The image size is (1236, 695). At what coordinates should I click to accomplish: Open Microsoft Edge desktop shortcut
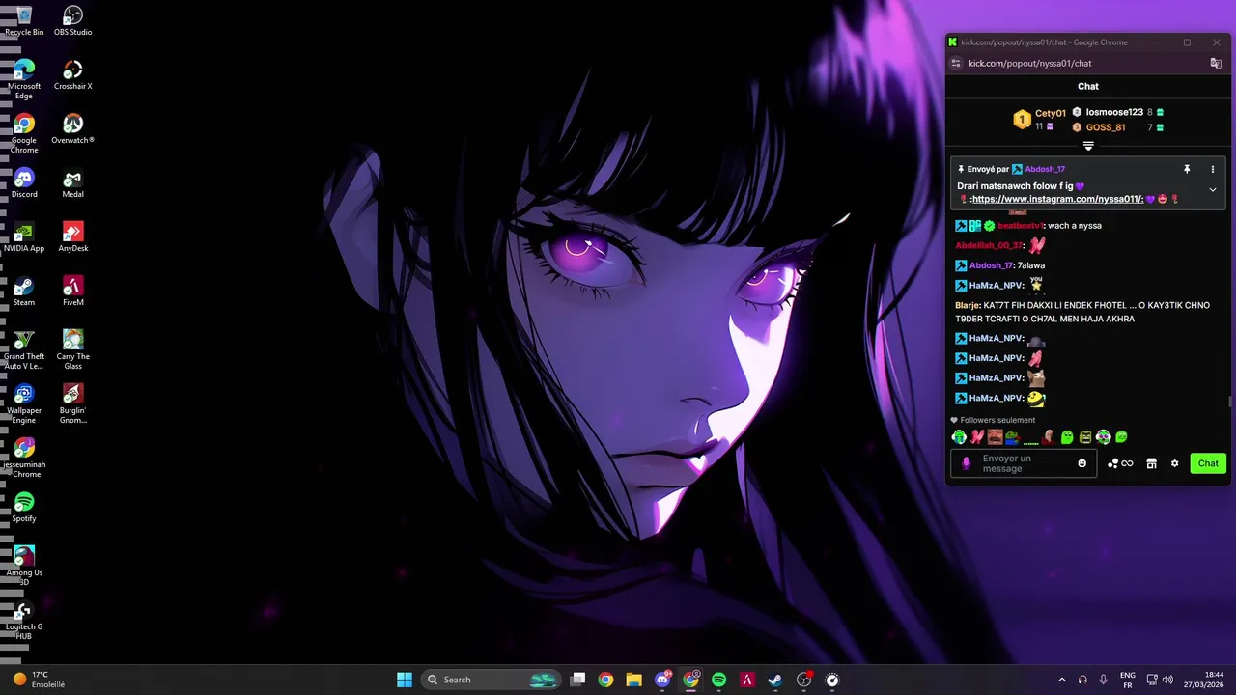pyautogui.click(x=24, y=79)
